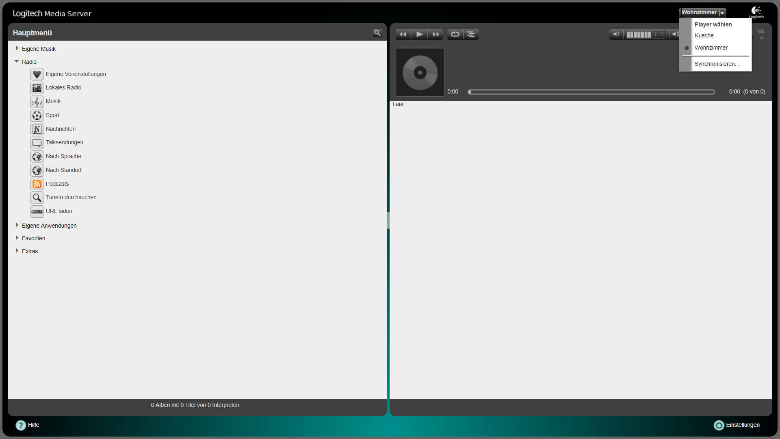
Task: Click the Einstellungen link text
Action: click(743, 425)
